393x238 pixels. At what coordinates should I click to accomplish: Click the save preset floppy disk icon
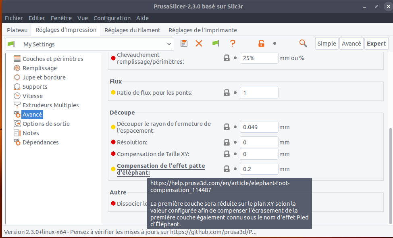pyautogui.click(x=184, y=44)
